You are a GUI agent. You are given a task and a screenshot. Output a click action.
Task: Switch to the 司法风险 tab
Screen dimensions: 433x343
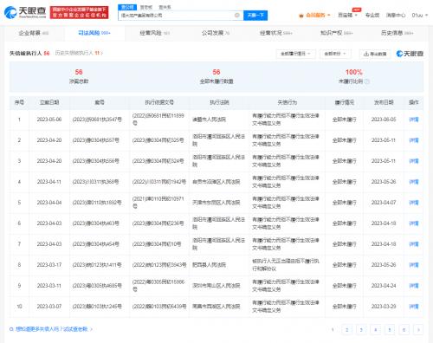94,33
